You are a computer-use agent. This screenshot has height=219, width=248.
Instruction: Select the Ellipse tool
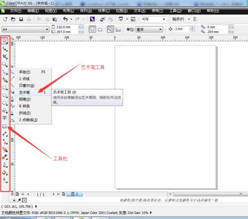click(x=5, y=95)
